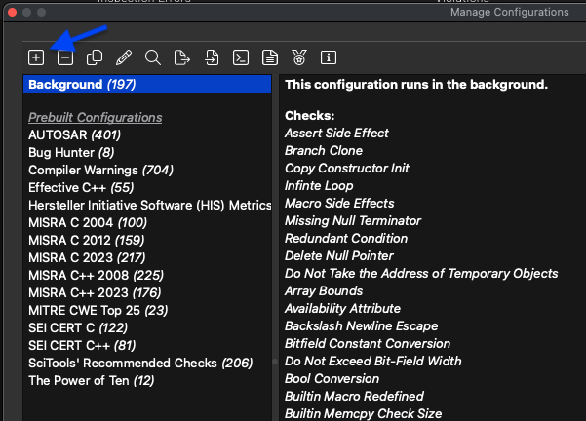Viewport: 586px width, 421px height.
Task: Export configuration with arrow-out page icon
Action: [182, 57]
